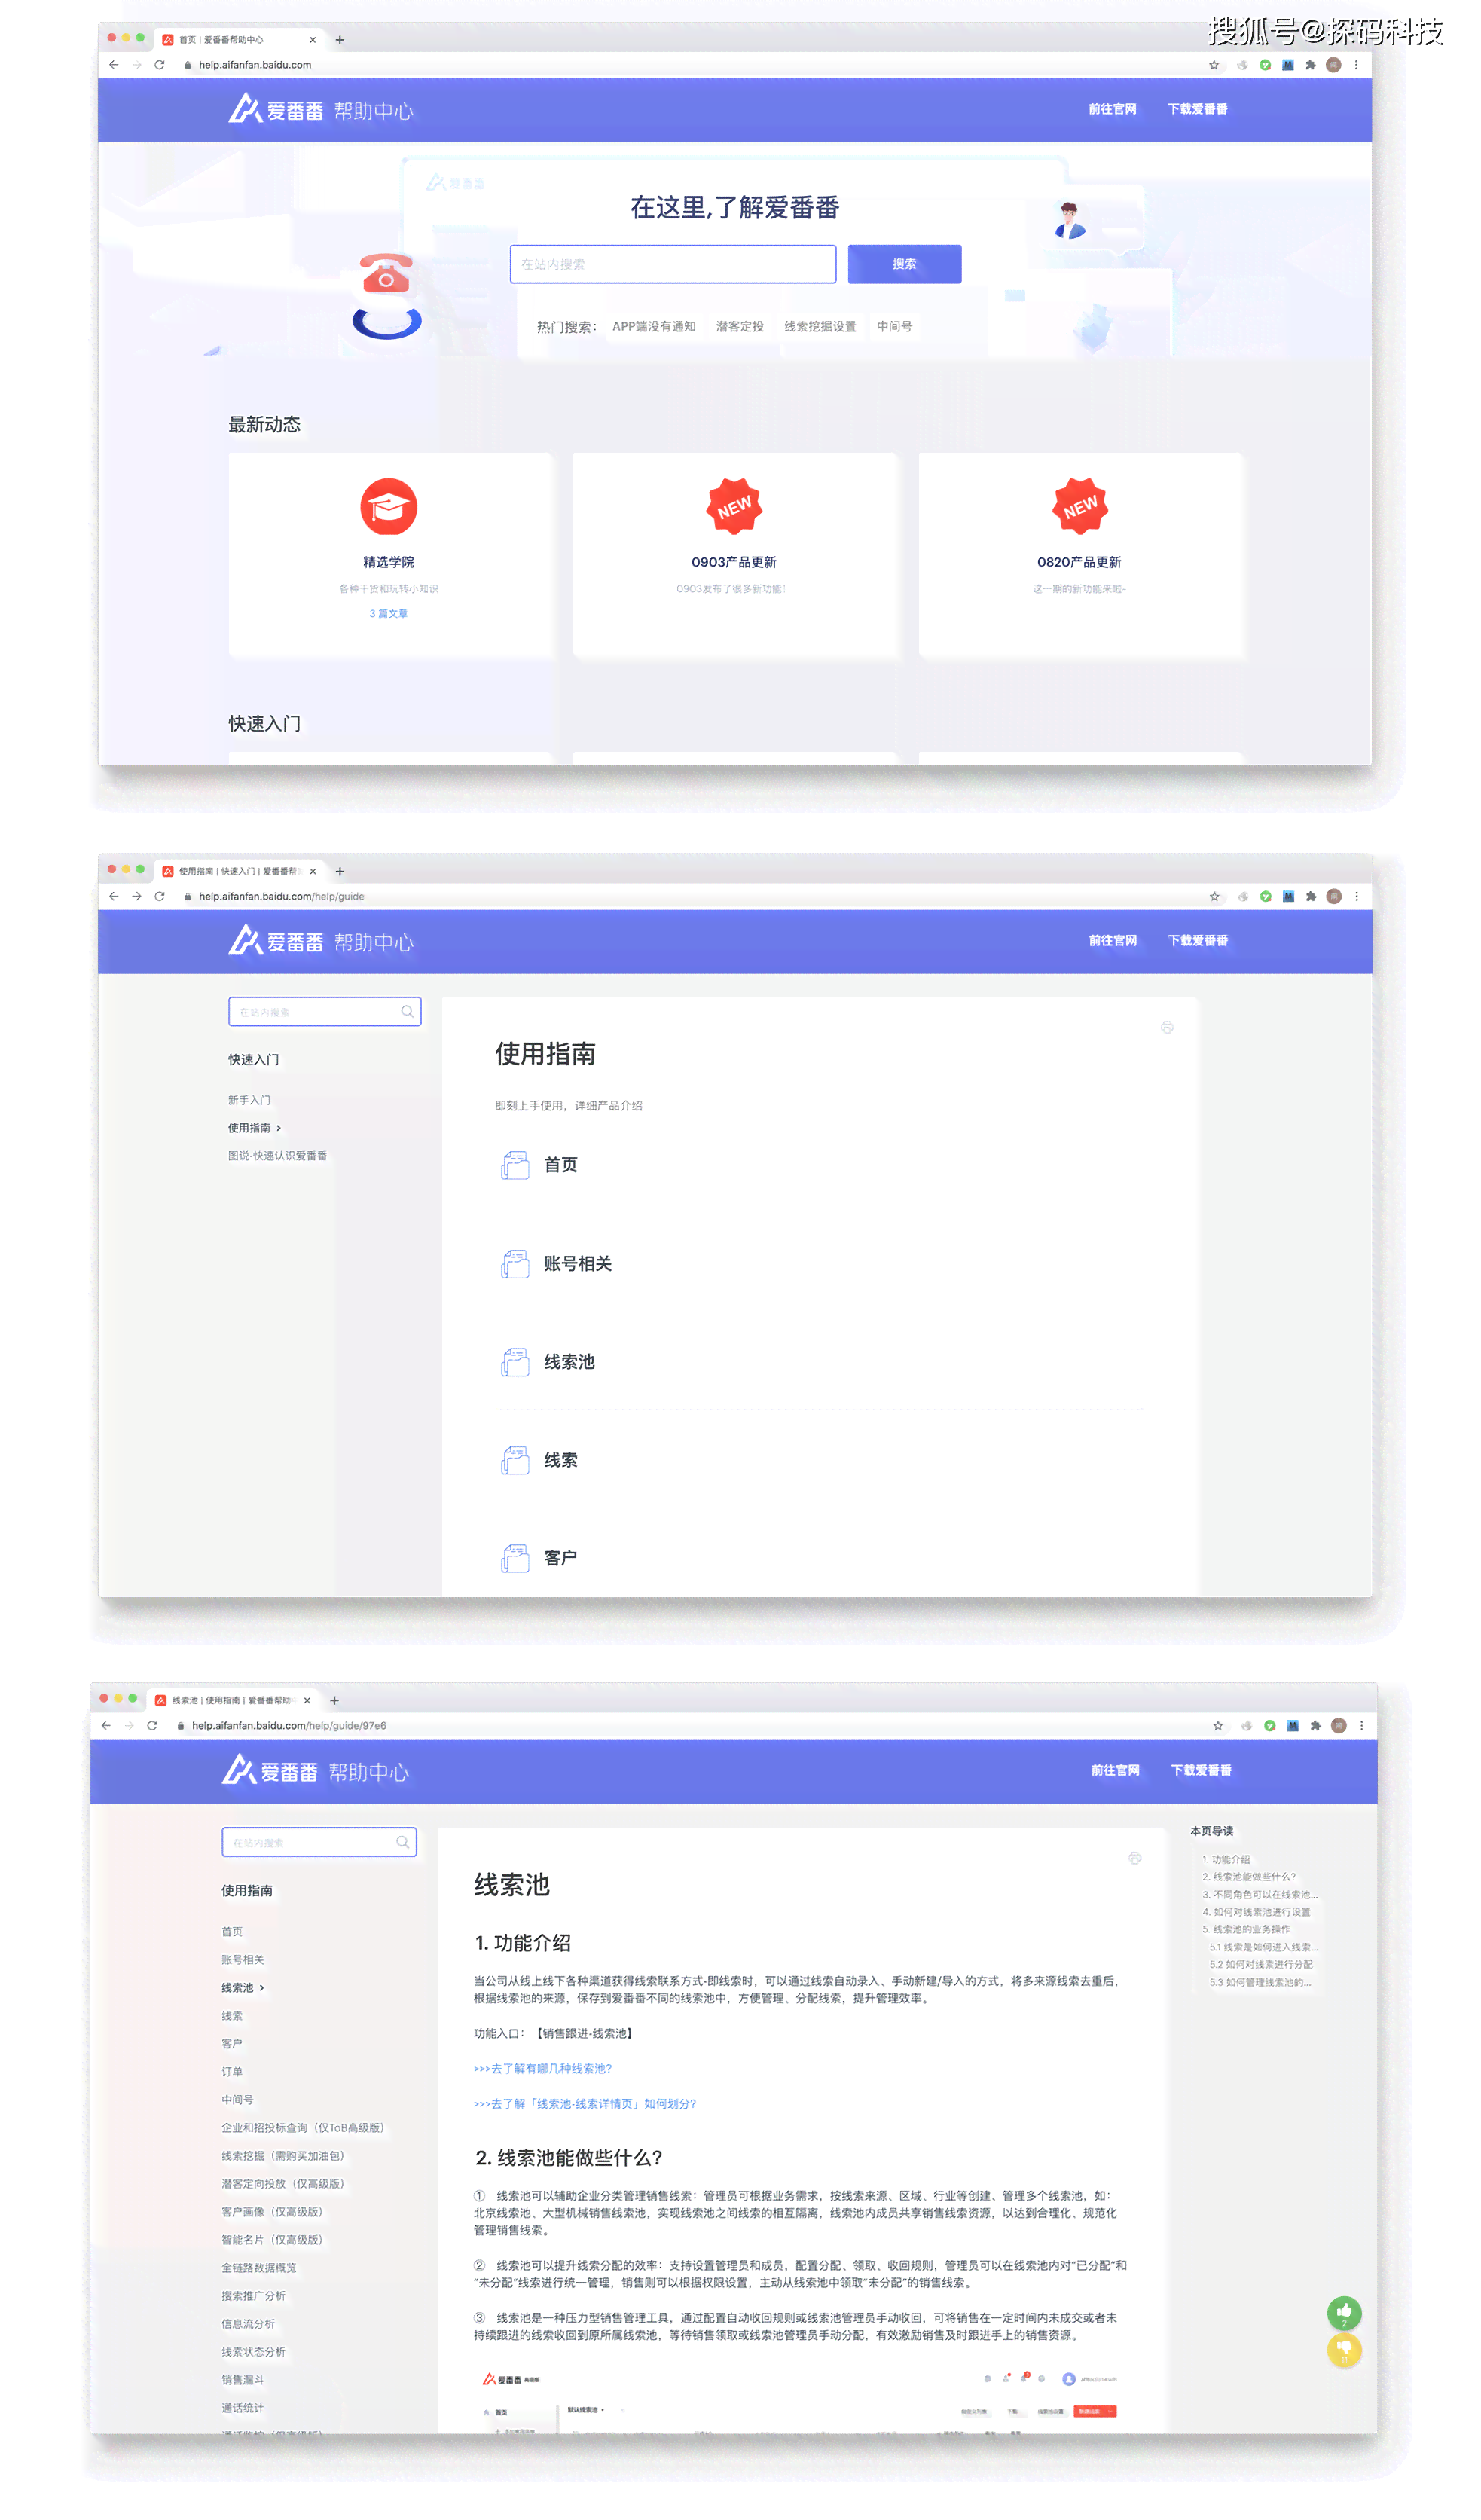Screen dimensions: 1481x2520
Task: Open the kebab menu in the 线索池 browser window
Action: (1361, 1726)
